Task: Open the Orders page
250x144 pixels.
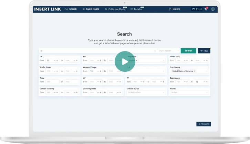Action: click(174, 9)
